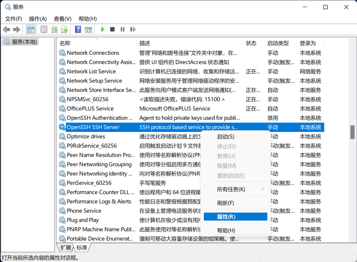Viewport: 357px width, 262px height.
Task: Click the gear icon beside Phone Service
Action: [62, 211]
